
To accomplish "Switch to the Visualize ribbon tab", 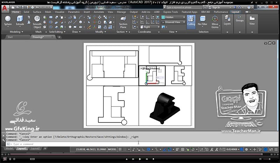I will [x=59, y=12].
